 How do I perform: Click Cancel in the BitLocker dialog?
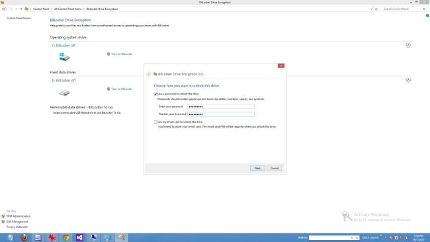click(x=275, y=169)
